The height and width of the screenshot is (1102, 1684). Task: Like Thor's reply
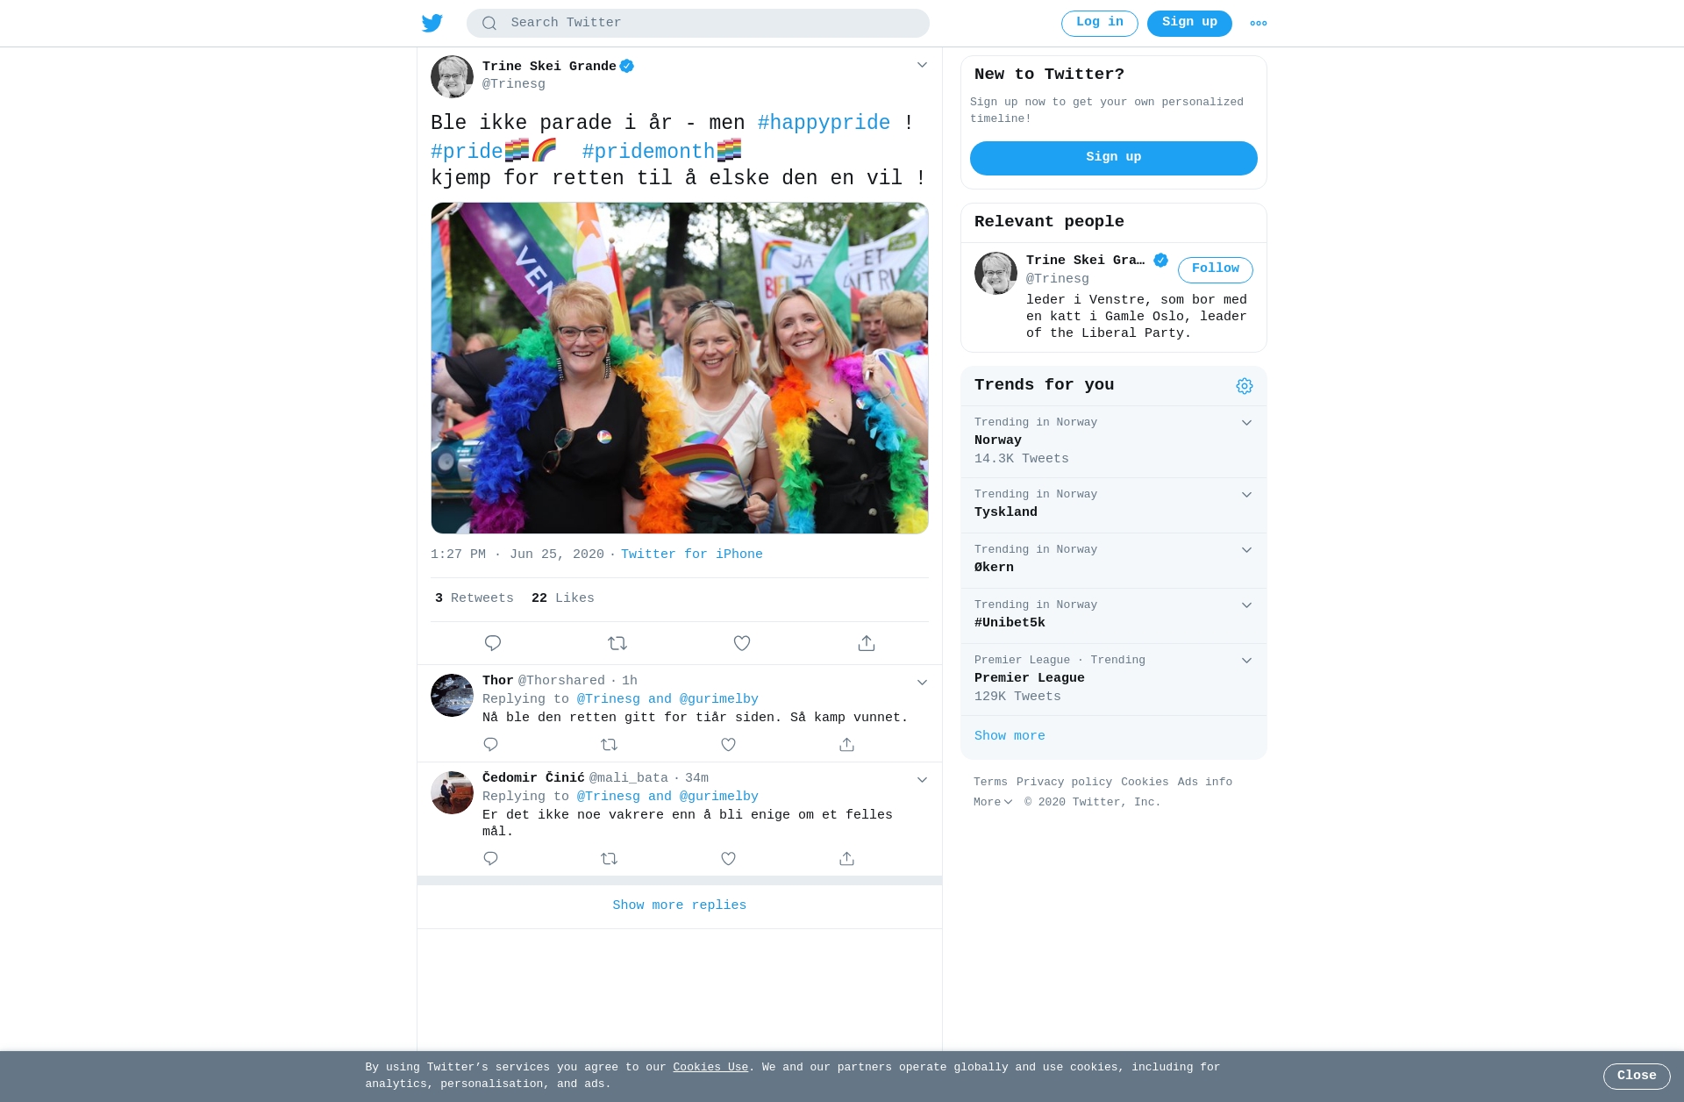click(728, 744)
